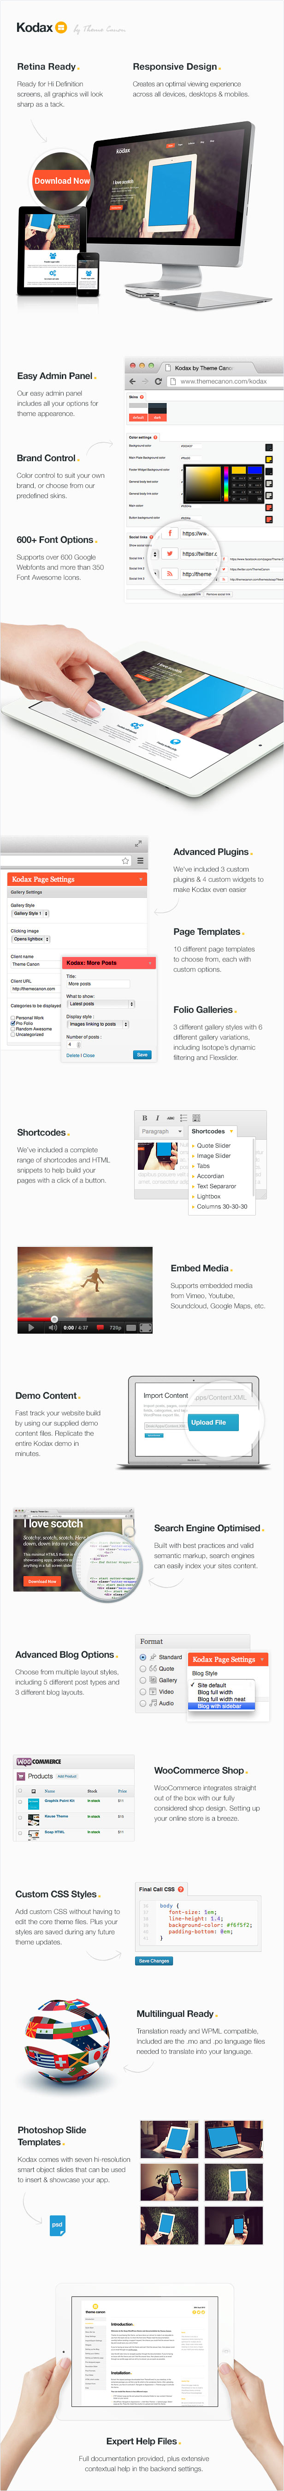Toggle the Uncategorized category checkbox
This screenshot has width=284, height=2491.
coord(12,1035)
